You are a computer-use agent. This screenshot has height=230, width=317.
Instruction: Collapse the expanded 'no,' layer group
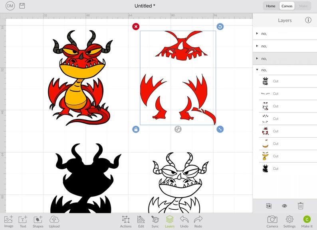tap(257, 70)
